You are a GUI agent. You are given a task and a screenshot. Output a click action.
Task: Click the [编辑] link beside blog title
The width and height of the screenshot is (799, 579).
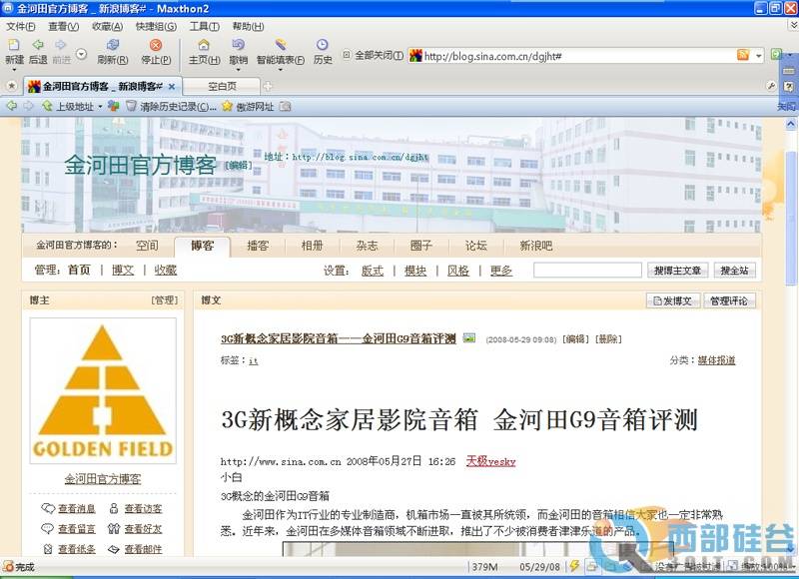238,165
